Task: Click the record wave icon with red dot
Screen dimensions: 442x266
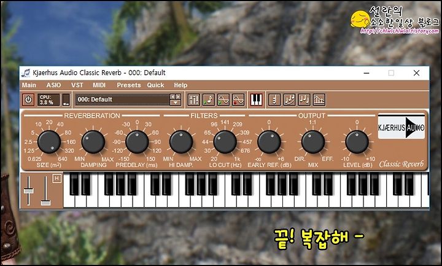Action: click(238, 100)
